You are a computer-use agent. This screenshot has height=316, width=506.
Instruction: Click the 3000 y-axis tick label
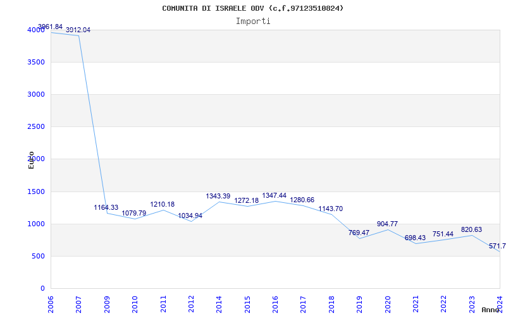[x=36, y=94]
